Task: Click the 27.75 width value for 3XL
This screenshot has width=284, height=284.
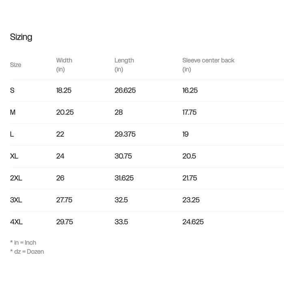Action: 64,200
